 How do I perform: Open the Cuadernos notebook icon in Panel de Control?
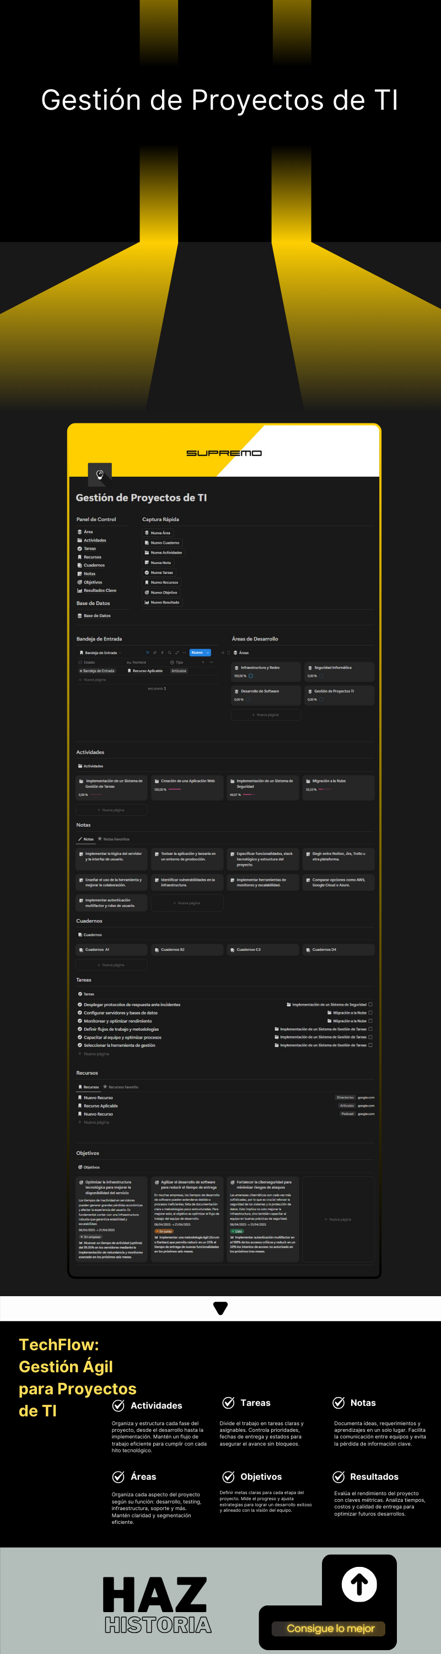click(x=79, y=565)
